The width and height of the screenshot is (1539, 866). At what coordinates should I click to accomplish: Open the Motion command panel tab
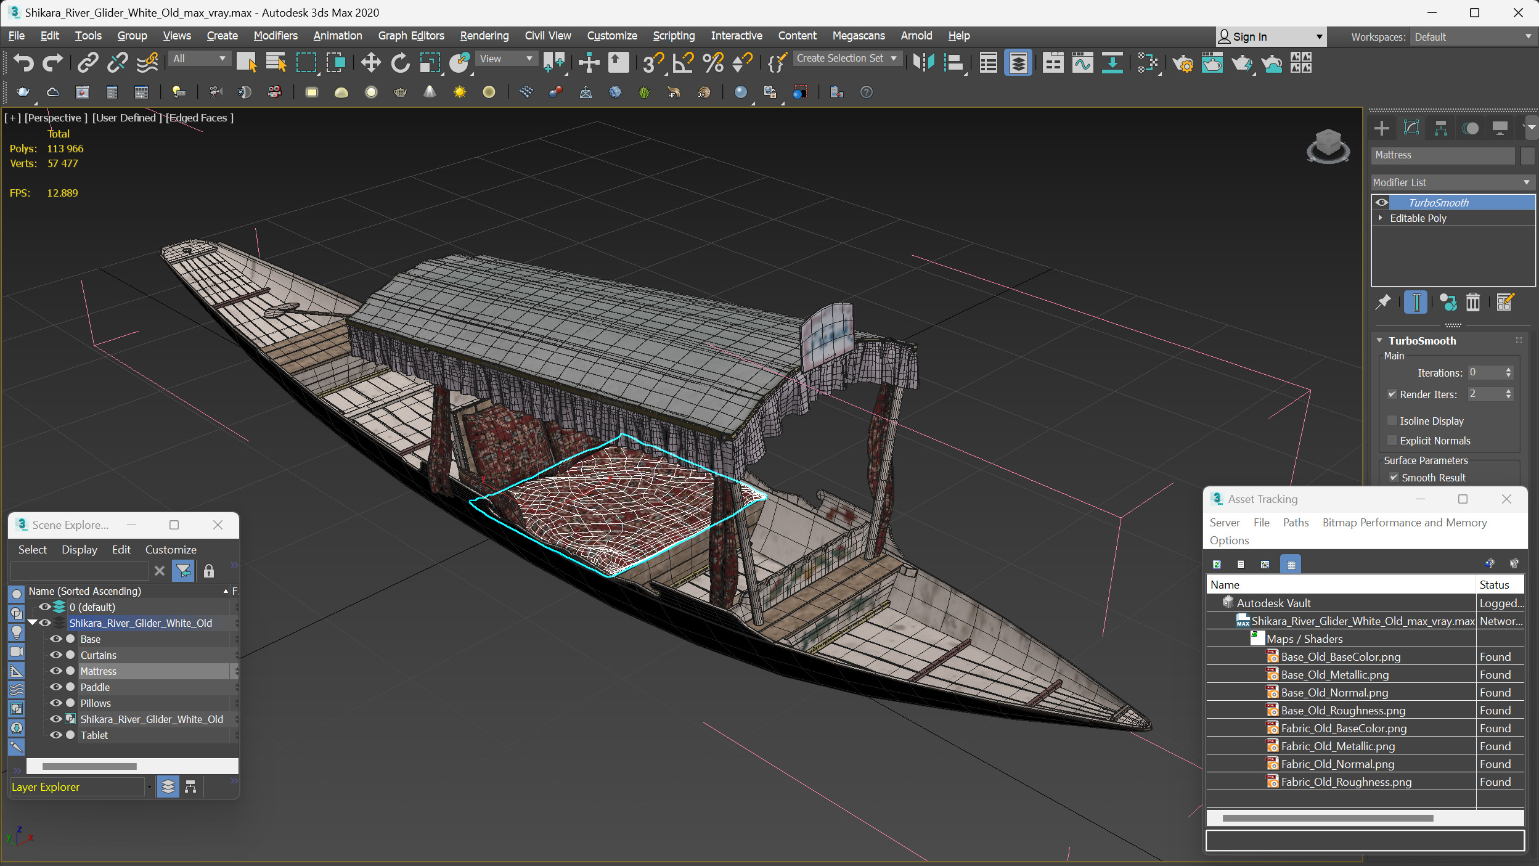(x=1471, y=128)
